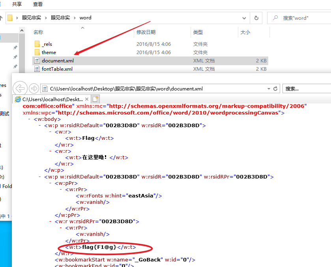The height and width of the screenshot is (267, 331).
Task: Collapse the w:r node containing 在这里呦！
Action: [50, 151]
